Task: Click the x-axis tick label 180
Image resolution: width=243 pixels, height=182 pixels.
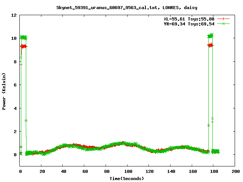Action: tap(214, 171)
